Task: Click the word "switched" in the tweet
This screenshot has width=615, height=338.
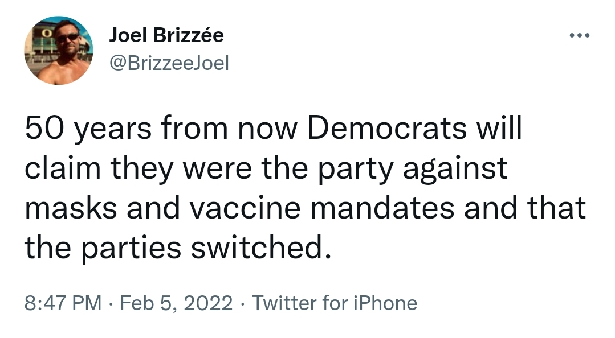Action: 257,248
